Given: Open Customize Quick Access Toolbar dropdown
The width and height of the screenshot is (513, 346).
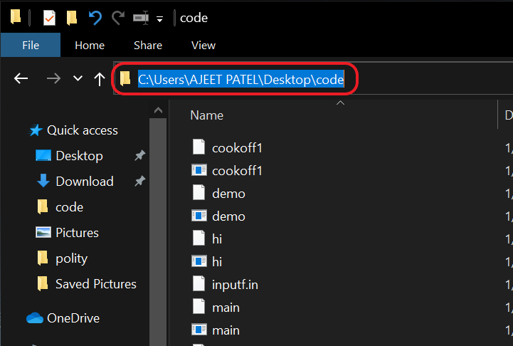Looking at the screenshot, I should [160, 19].
